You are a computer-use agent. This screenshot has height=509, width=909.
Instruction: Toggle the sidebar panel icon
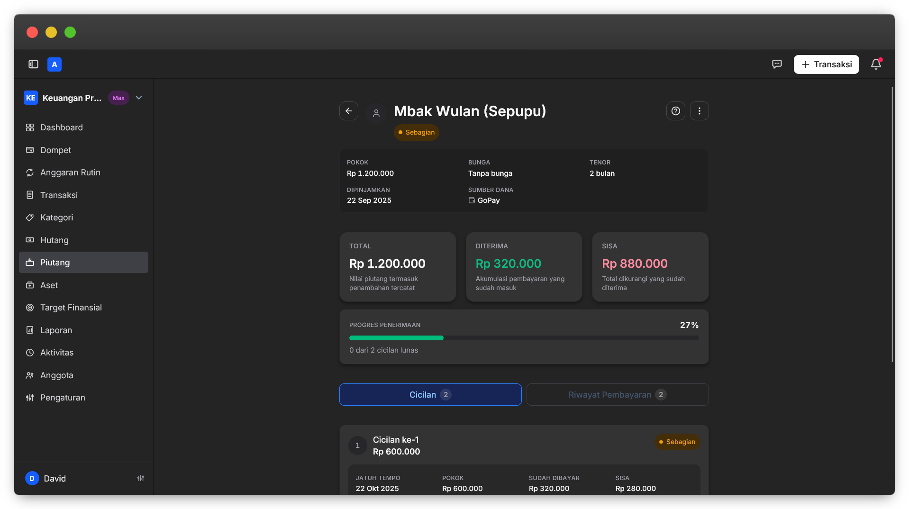pyautogui.click(x=33, y=64)
